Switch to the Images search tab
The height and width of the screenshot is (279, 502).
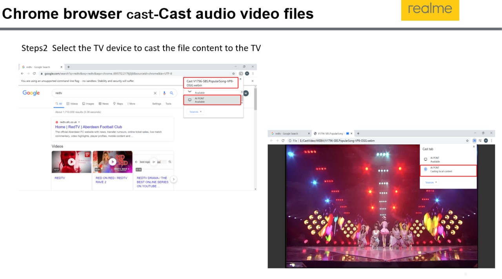88,104
